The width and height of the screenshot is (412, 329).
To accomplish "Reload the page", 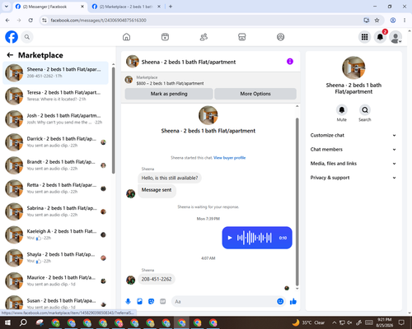I will click(30, 20).
